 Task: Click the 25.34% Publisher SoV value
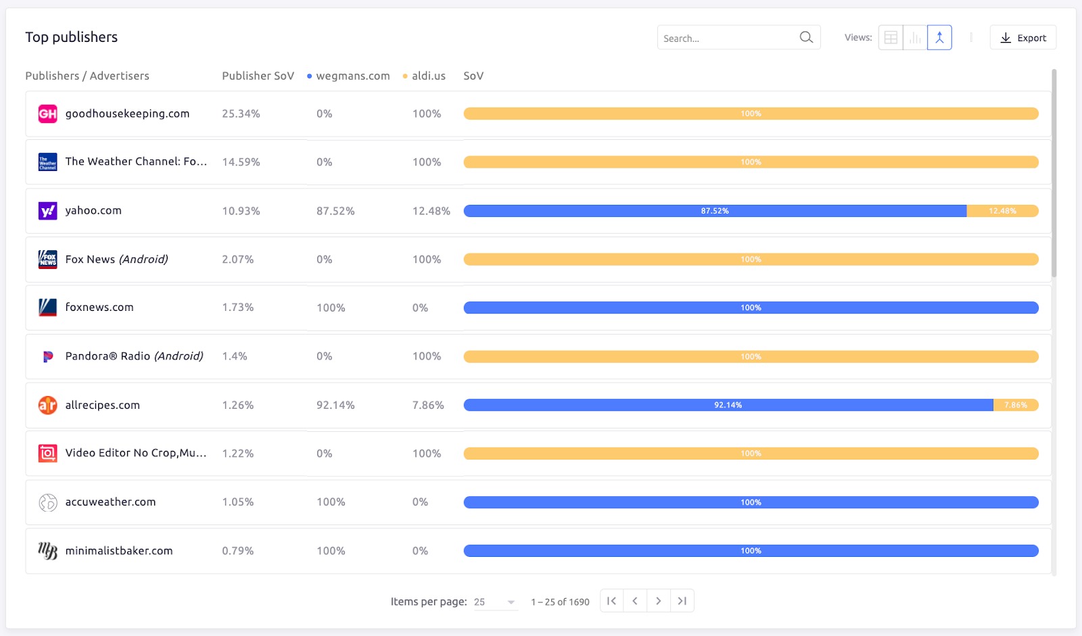(x=241, y=114)
